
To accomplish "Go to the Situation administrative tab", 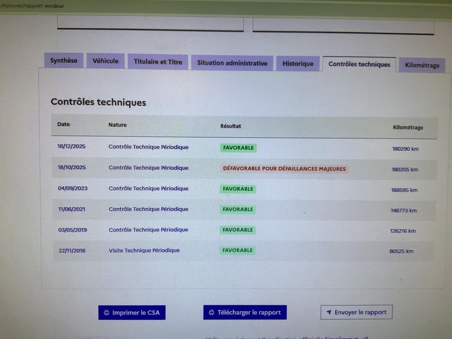I will tap(232, 63).
